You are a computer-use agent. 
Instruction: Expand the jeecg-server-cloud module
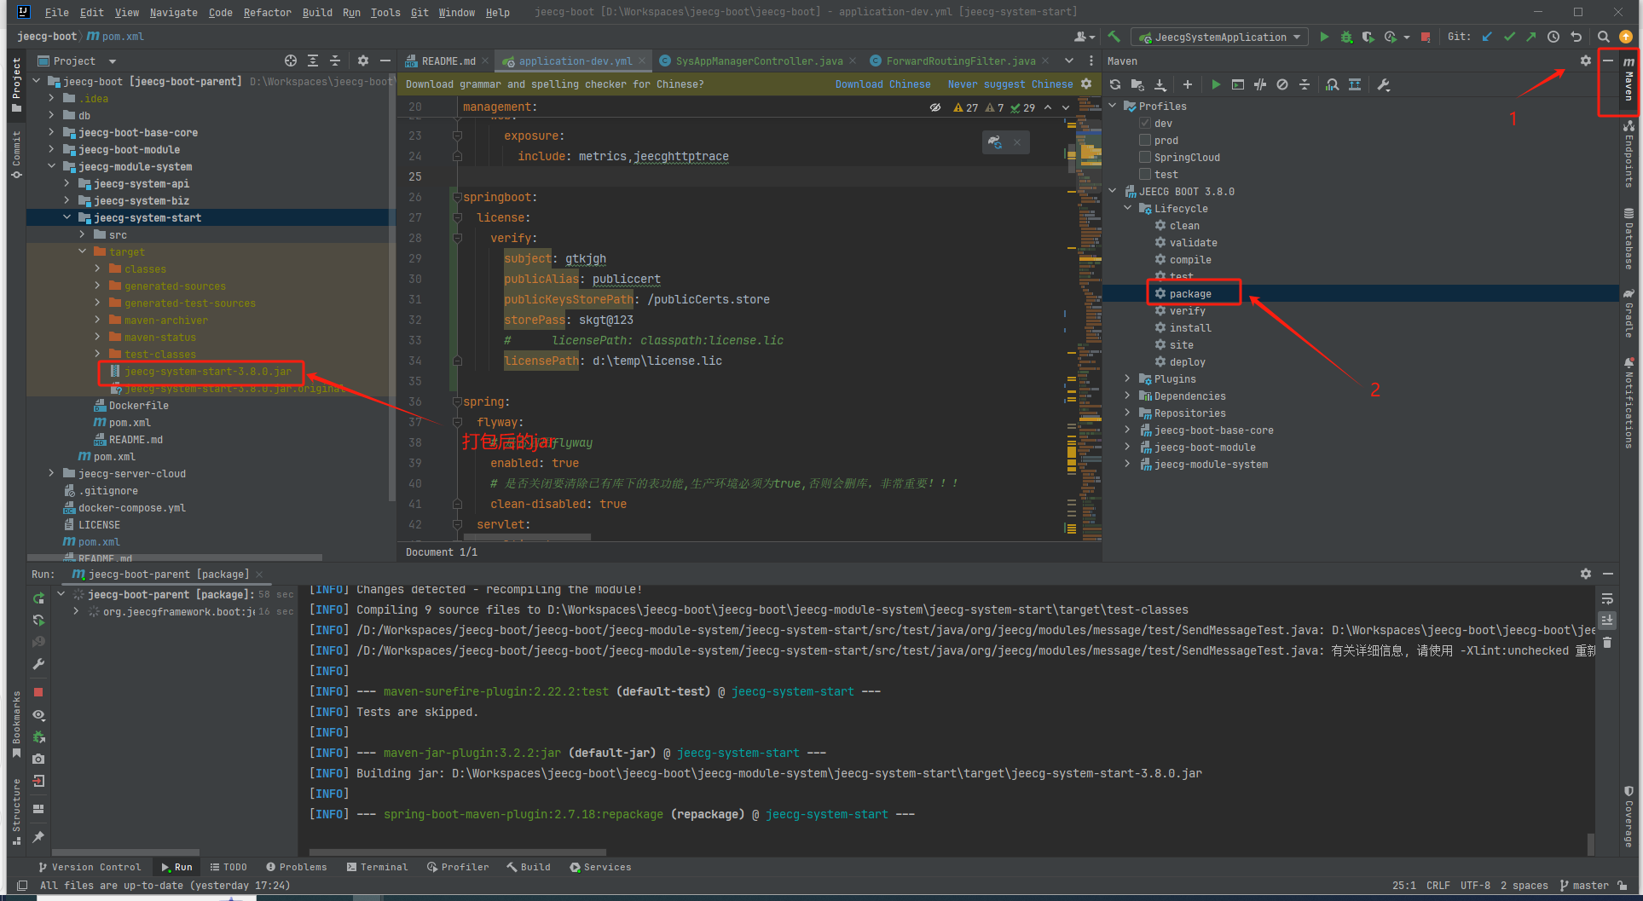[51, 473]
